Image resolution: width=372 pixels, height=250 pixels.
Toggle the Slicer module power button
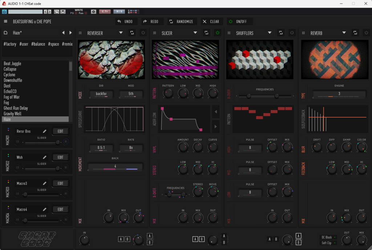[218, 33]
